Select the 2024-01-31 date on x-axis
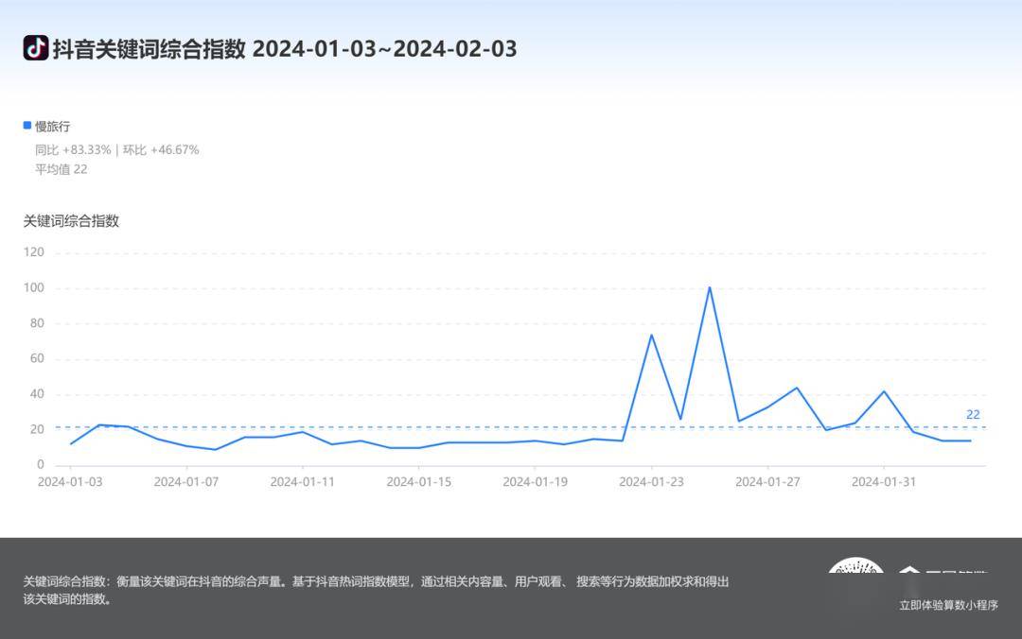This screenshot has width=1022, height=639. (884, 482)
